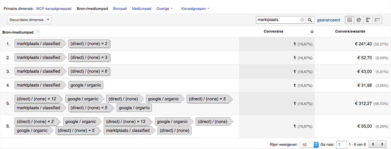Switch to data table view
This screenshot has height=149, width=391.
pos(349,20)
